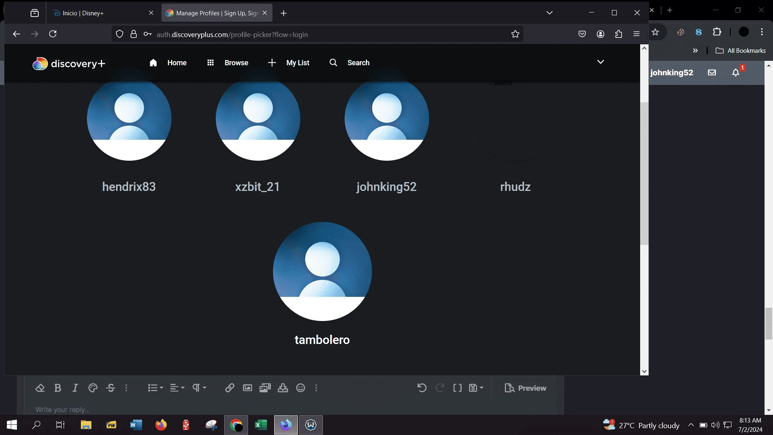
Task: Expand the list options dropdown
Action: click(x=155, y=388)
